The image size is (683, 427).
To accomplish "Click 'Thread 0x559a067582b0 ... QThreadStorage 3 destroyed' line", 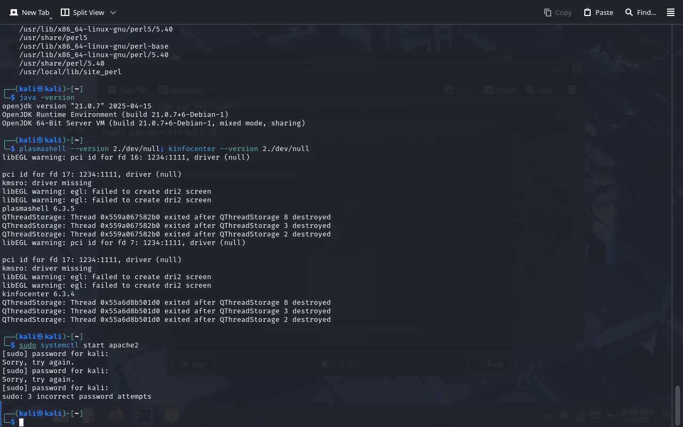I will click(166, 226).
